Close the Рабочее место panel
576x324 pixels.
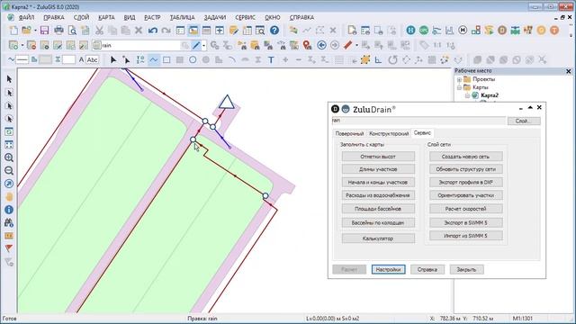coord(569,71)
